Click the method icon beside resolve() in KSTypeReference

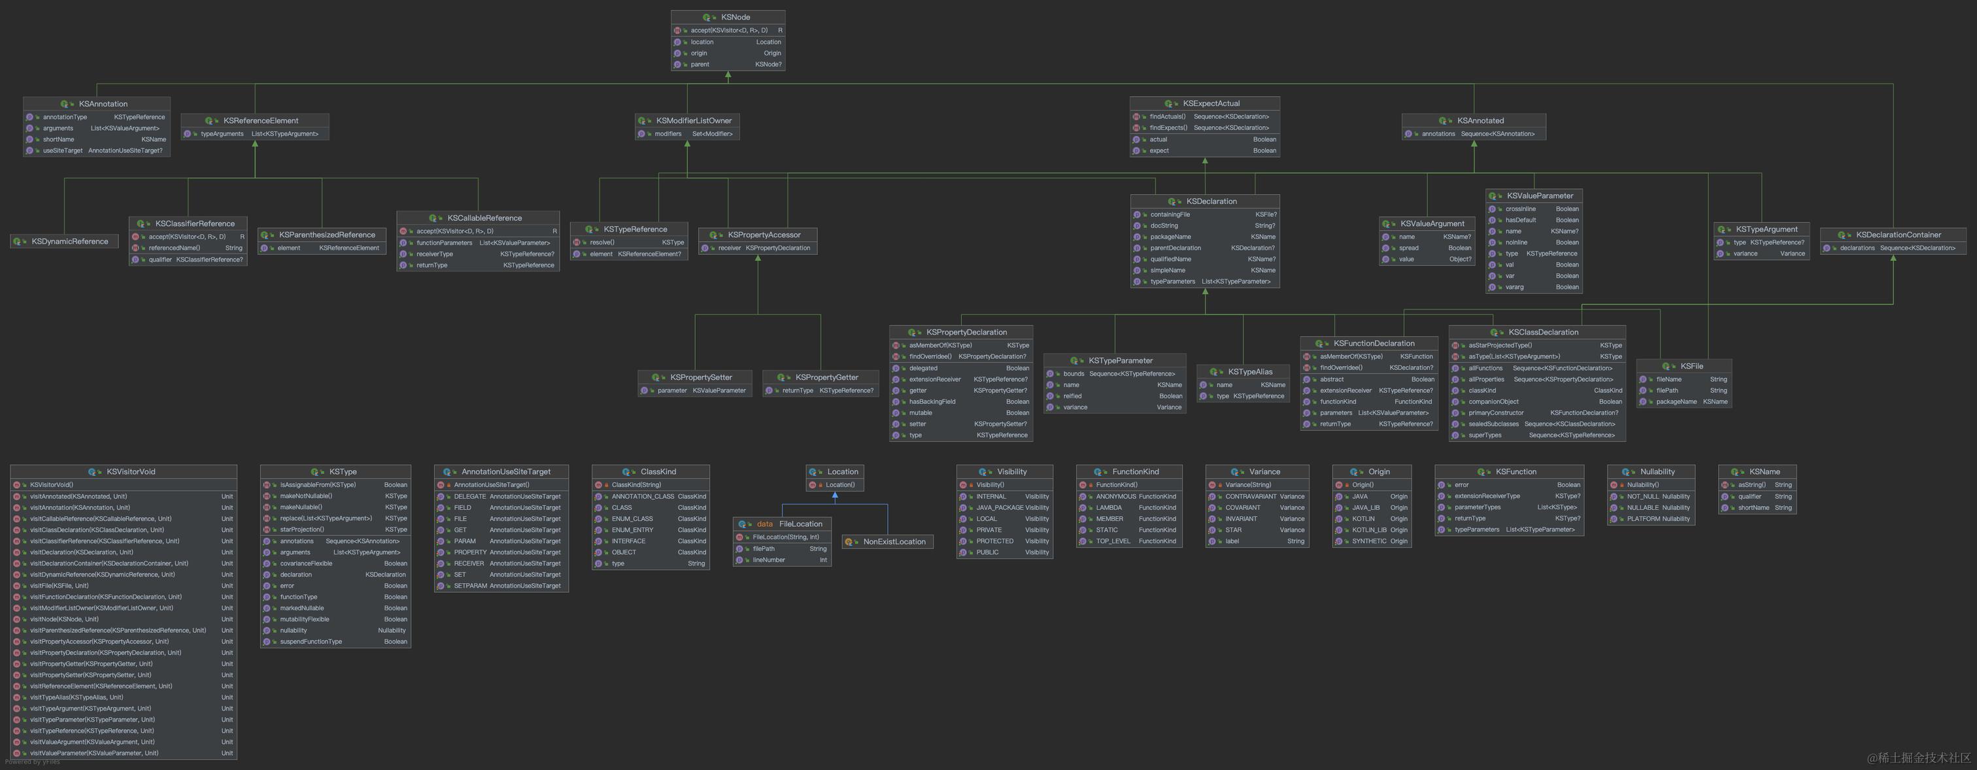tap(577, 243)
